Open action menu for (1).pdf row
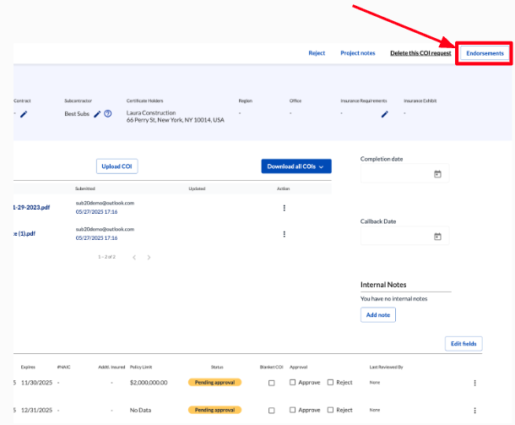The width and height of the screenshot is (515, 425). [x=285, y=234]
